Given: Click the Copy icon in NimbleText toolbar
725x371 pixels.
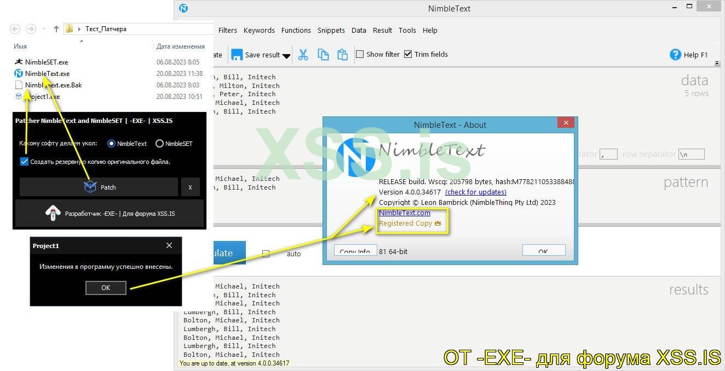Looking at the screenshot, I should point(323,55).
